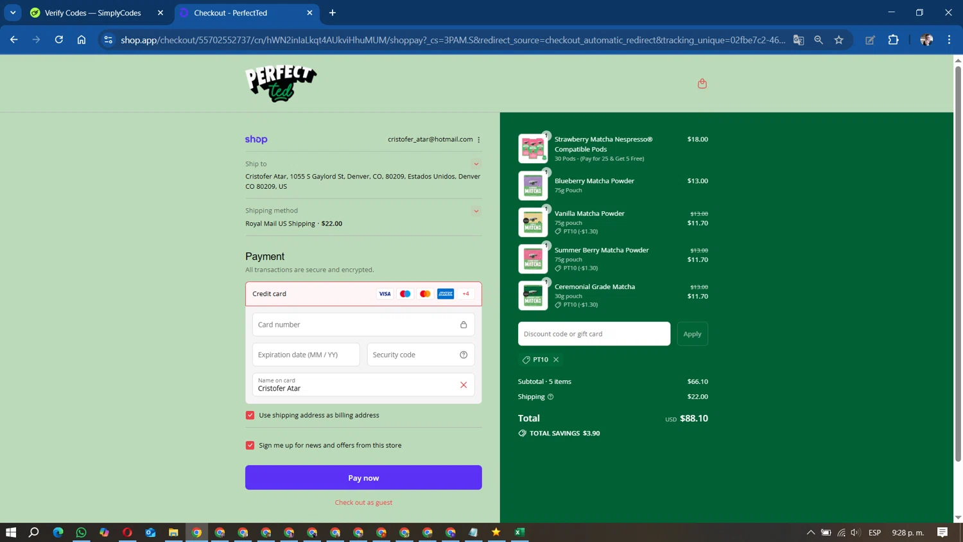The width and height of the screenshot is (963, 542).
Task: Click the Check out as guest link
Action: click(363, 503)
